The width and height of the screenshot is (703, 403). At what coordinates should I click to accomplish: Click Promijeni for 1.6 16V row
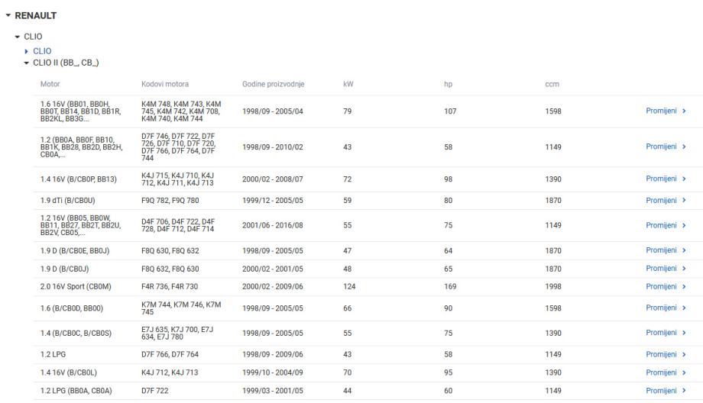(x=661, y=111)
